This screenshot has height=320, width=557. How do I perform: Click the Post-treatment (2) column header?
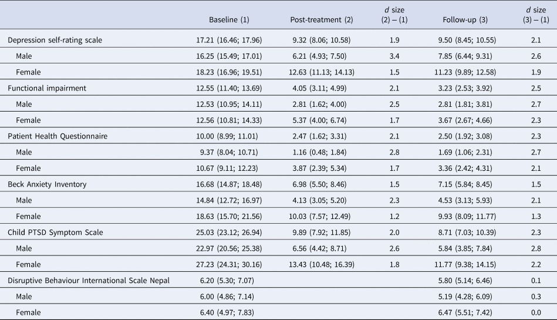(322, 19)
